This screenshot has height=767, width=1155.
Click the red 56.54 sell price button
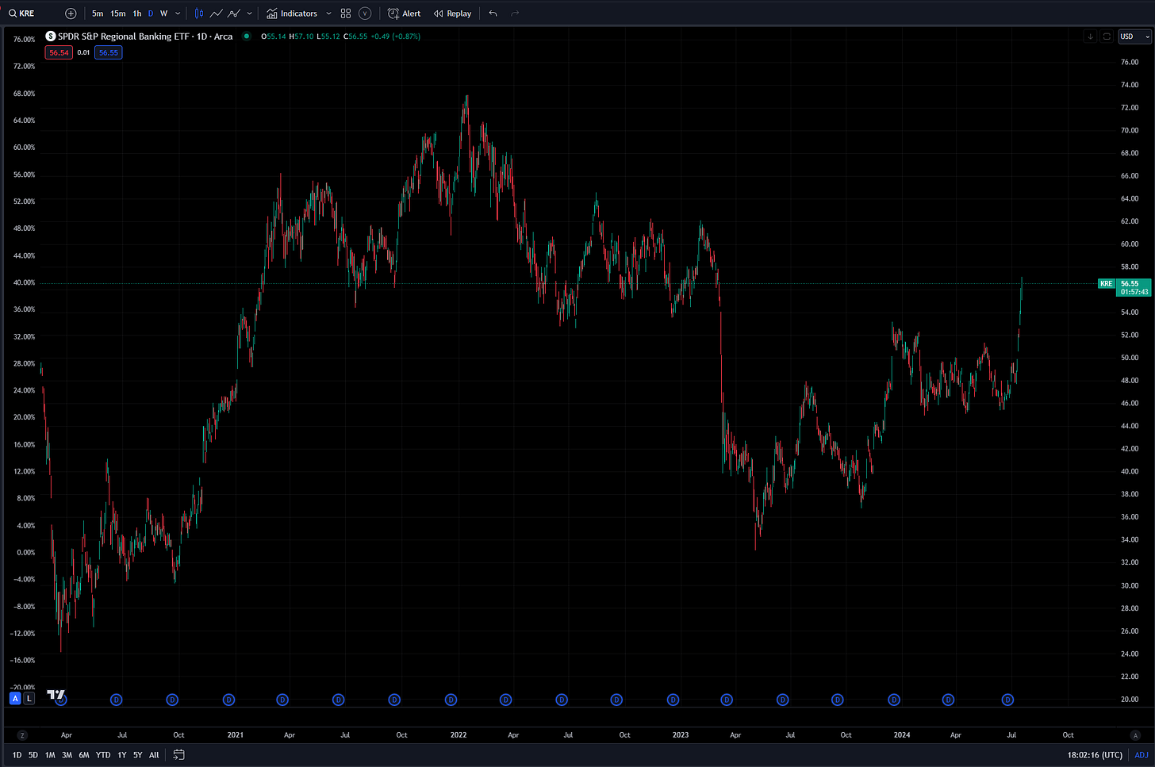click(59, 52)
